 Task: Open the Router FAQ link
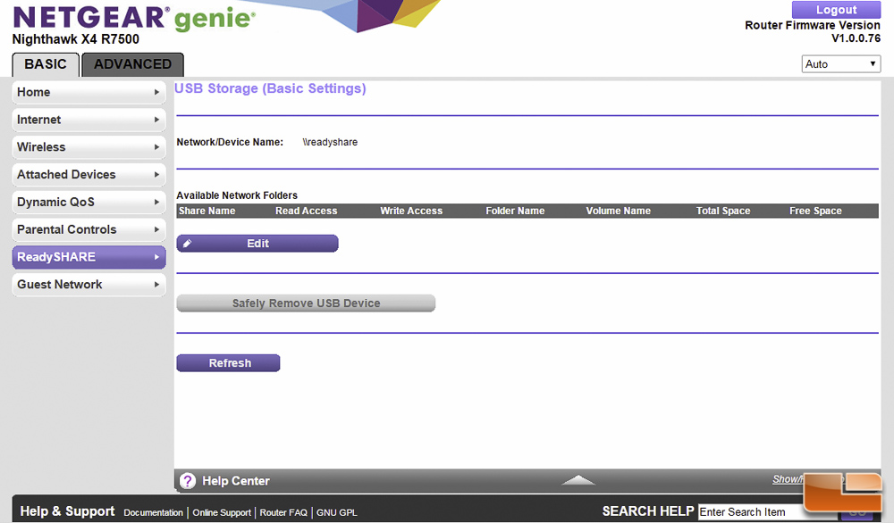[283, 513]
